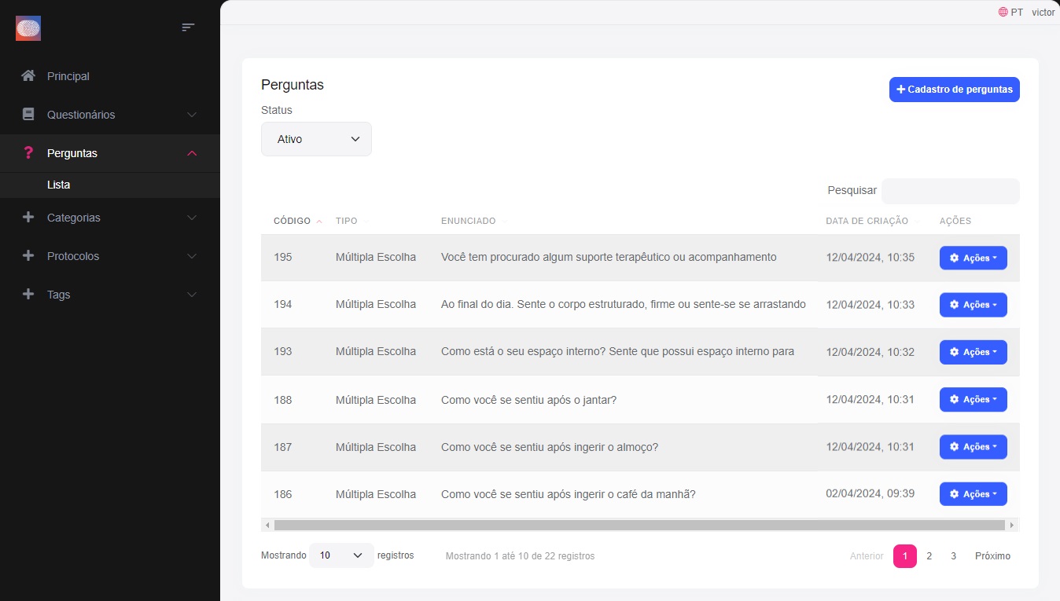
Task: Click the Pesquisar search field
Action: pyautogui.click(x=950, y=191)
